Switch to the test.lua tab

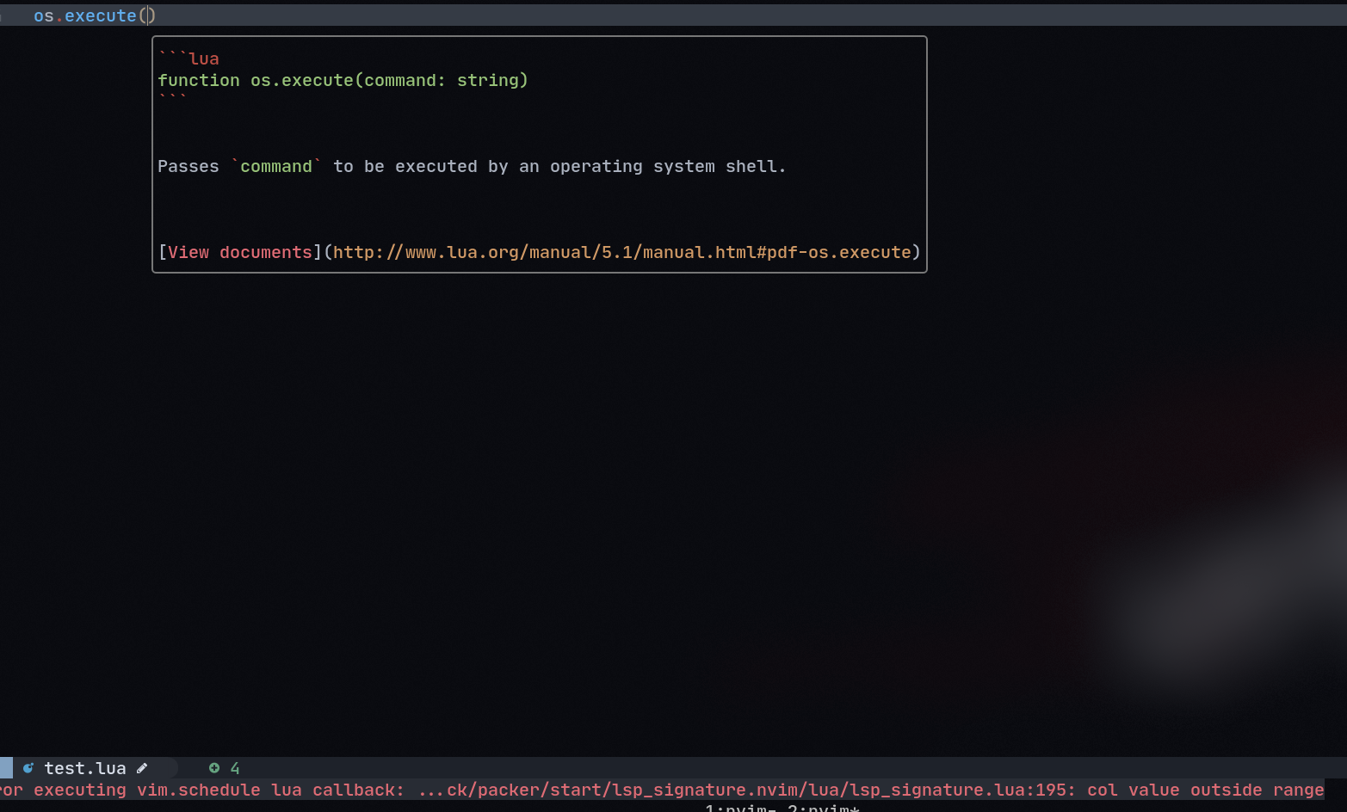click(x=85, y=767)
